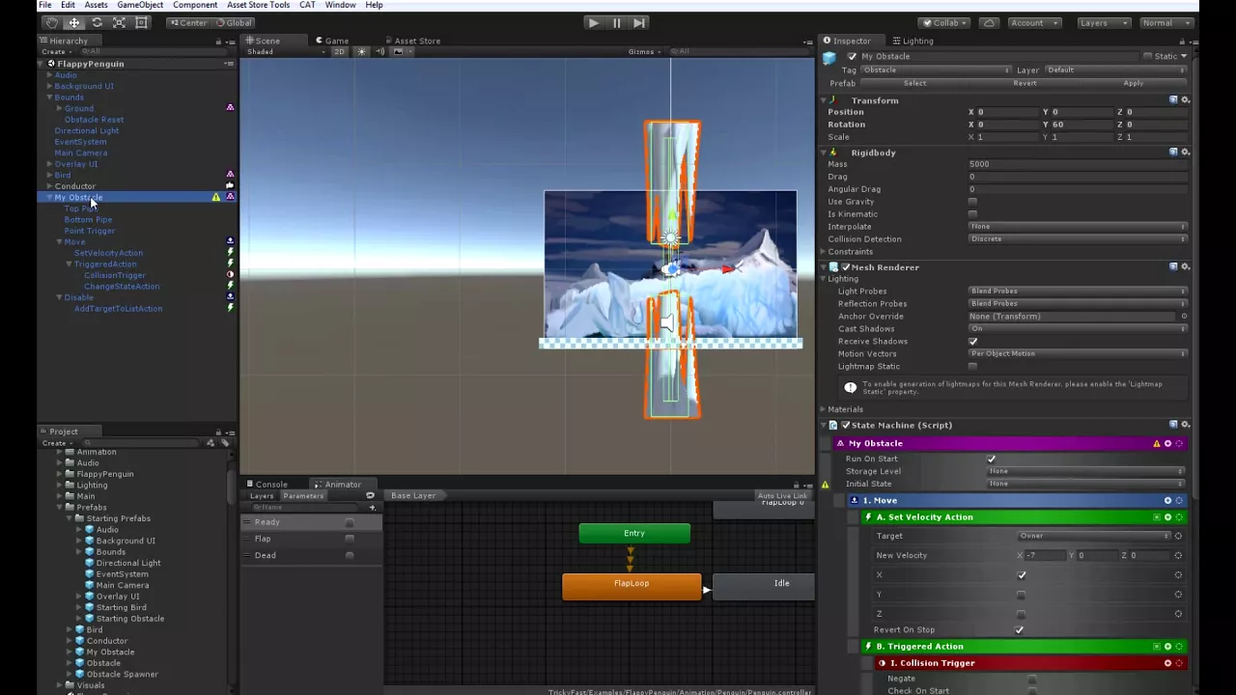Screen dimensions: 1236x695
Task: Select the Scale tool in the toolbar
Action: coord(119,22)
